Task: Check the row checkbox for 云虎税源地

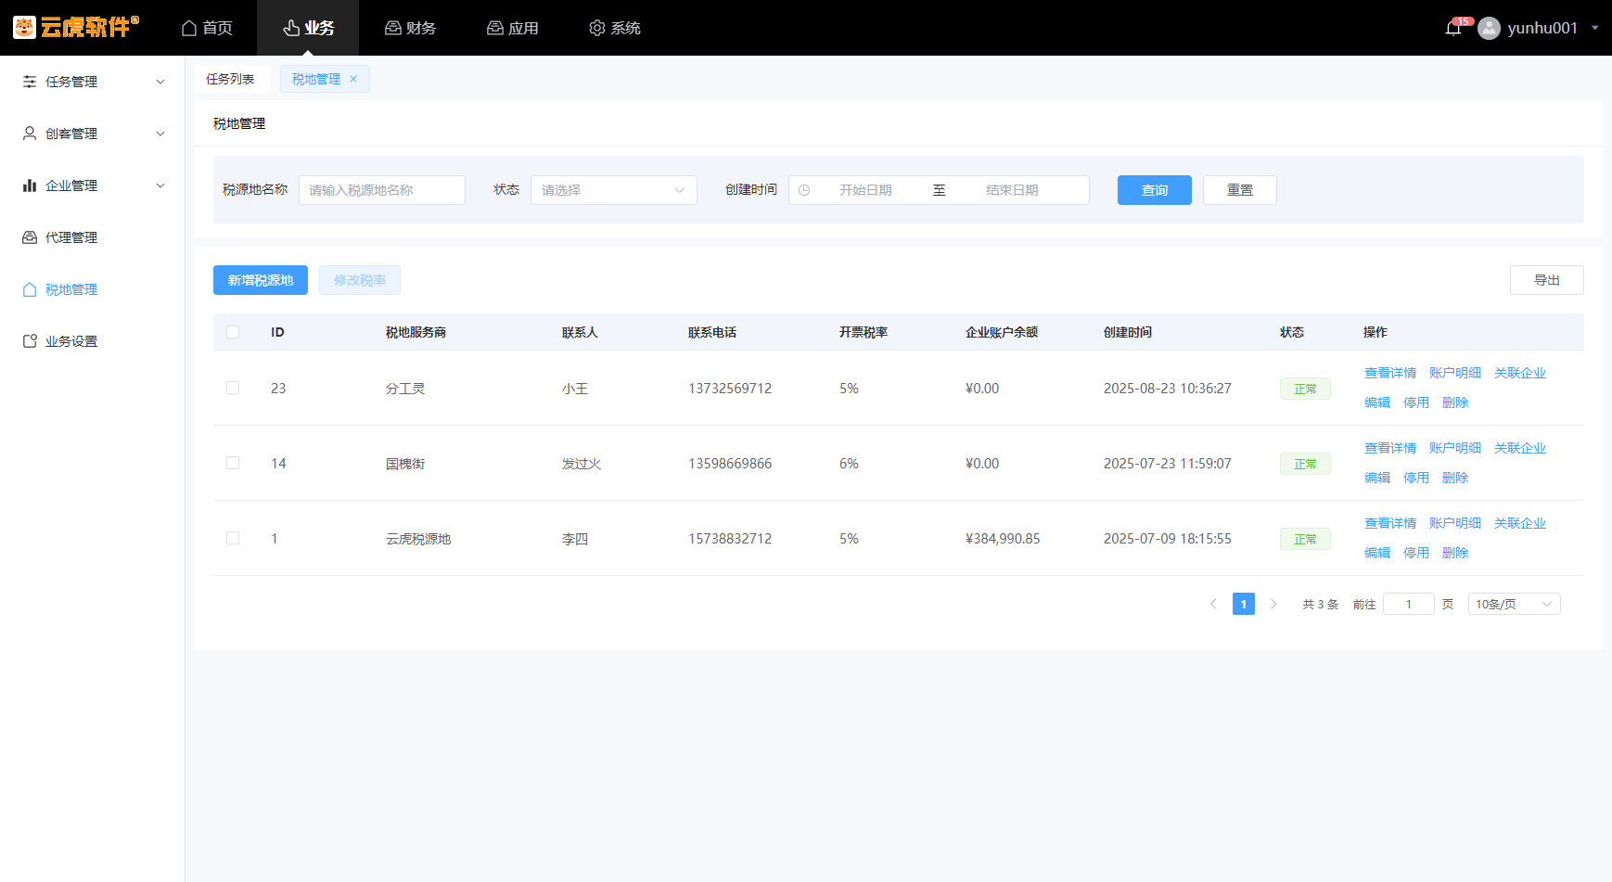Action: (x=233, y=538)
